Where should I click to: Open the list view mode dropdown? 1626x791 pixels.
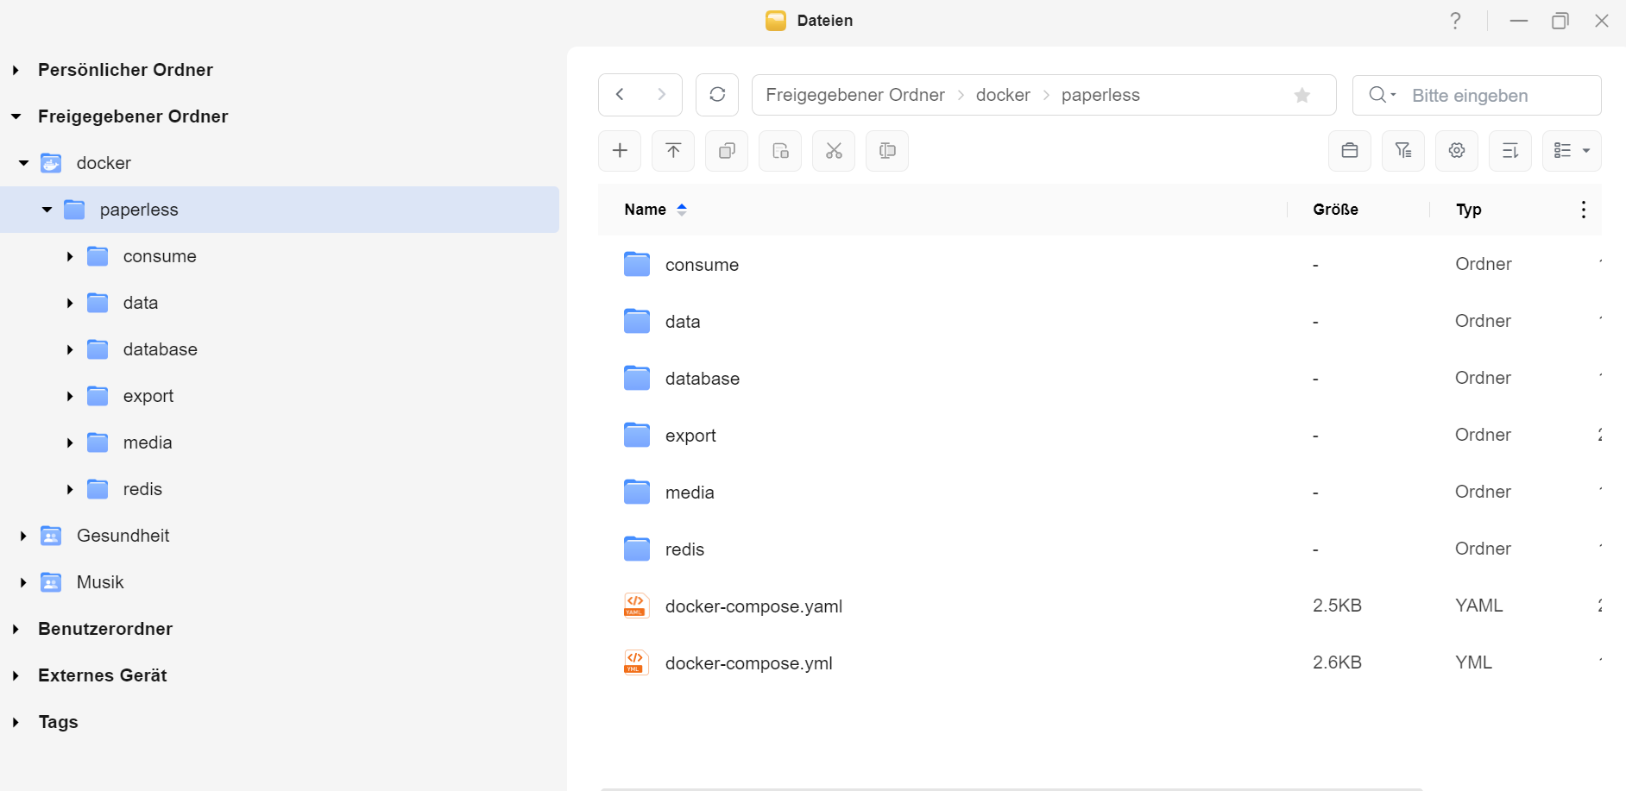[x=1572, y=151]
